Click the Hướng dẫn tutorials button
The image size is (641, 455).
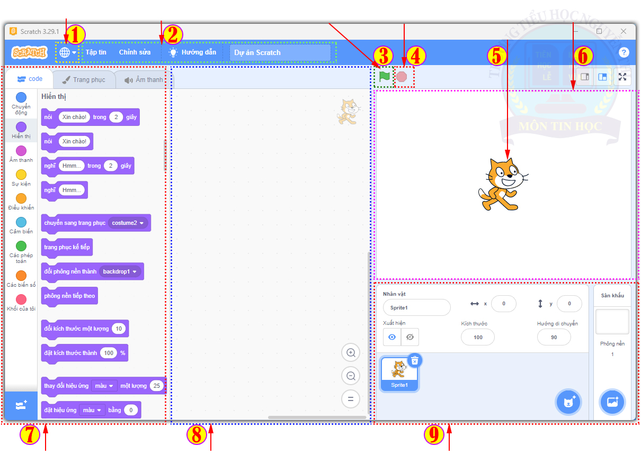(192, 52)
